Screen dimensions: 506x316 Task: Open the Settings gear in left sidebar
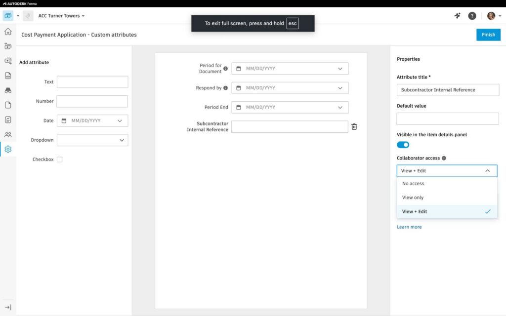(8, 149)
